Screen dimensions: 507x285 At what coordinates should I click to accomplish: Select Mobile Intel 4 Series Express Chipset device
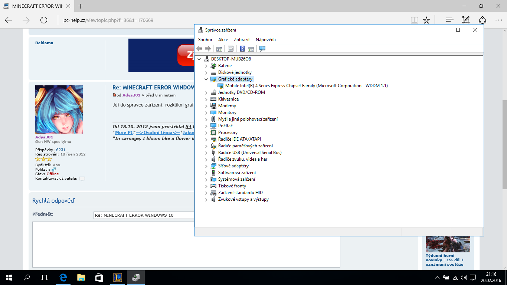coord(306,86)
